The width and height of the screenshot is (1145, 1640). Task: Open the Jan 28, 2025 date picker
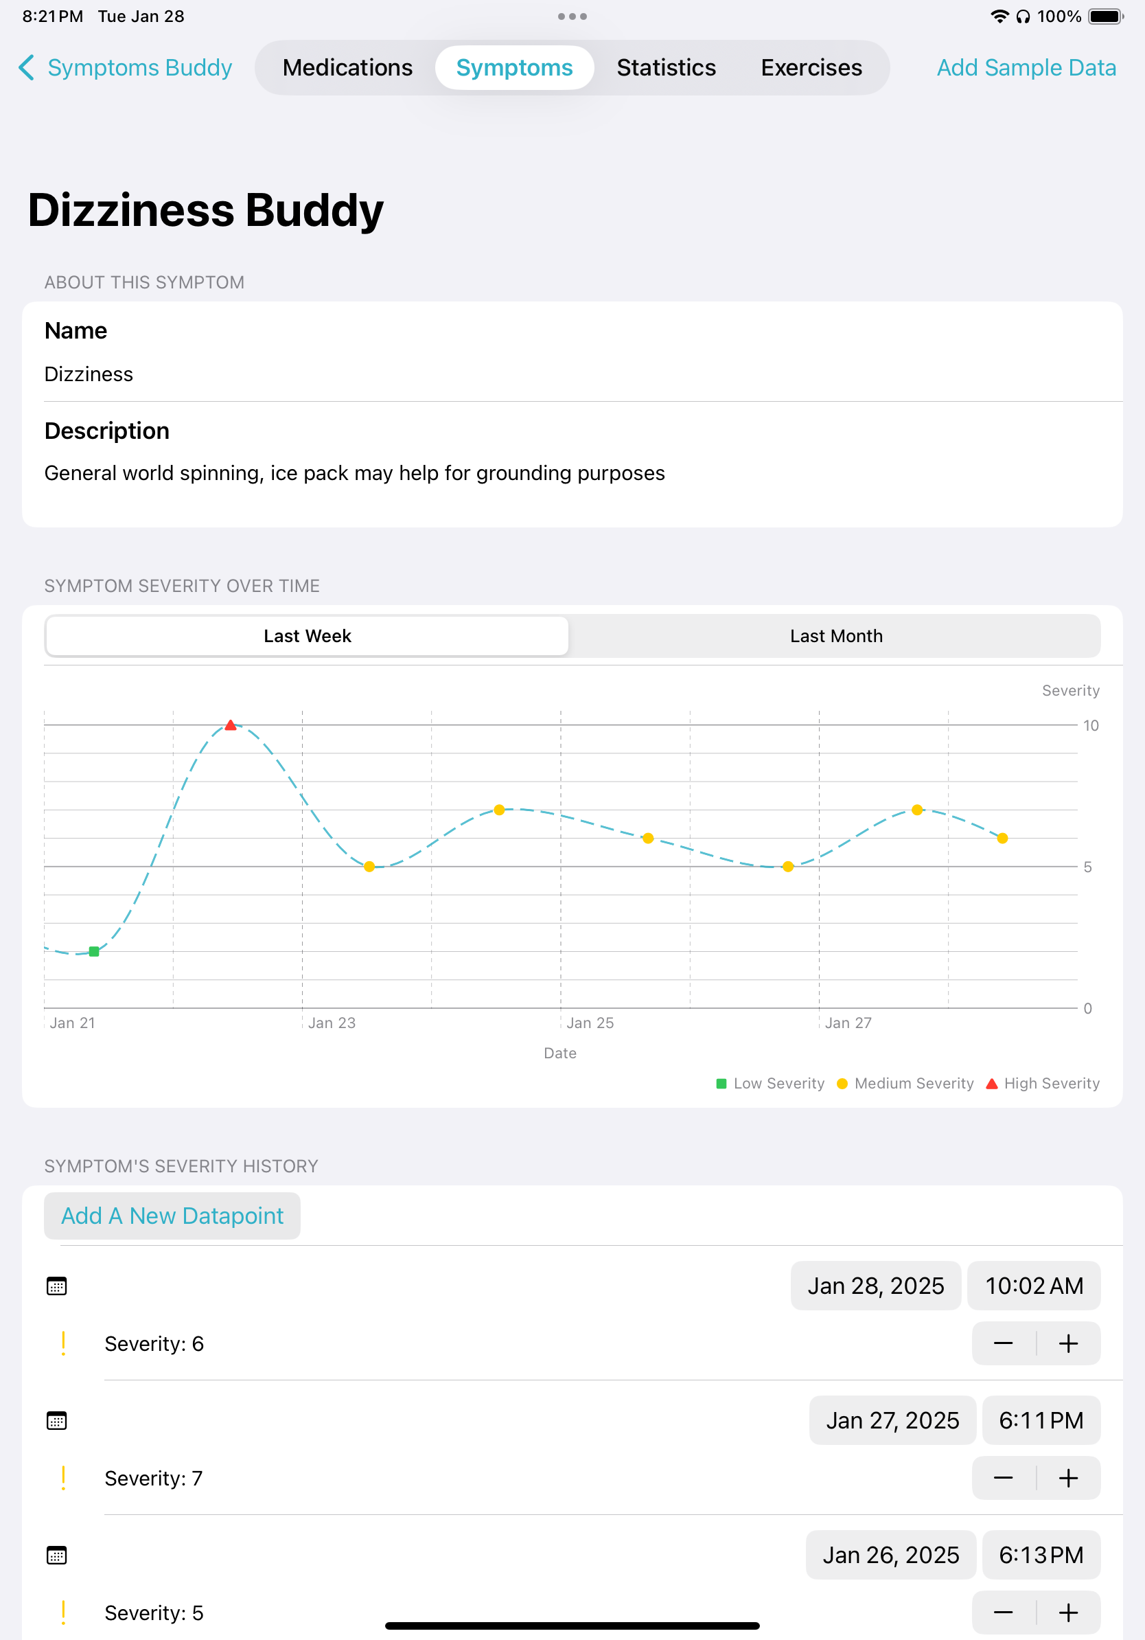[876, 1286]
